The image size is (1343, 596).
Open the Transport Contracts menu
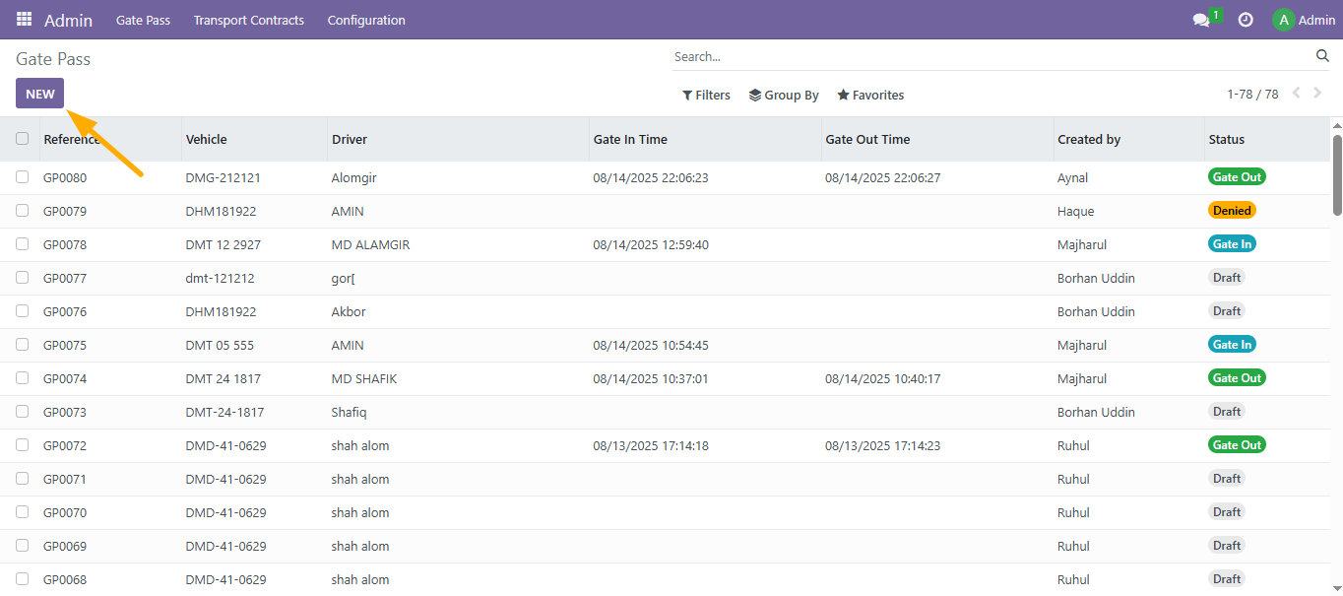point(248,20)
